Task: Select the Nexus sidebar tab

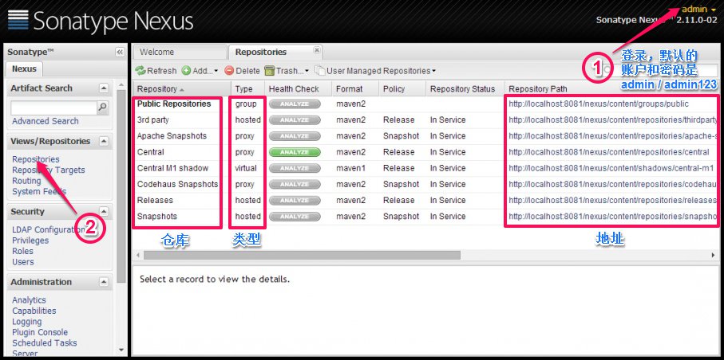Action: coord(24,68)
